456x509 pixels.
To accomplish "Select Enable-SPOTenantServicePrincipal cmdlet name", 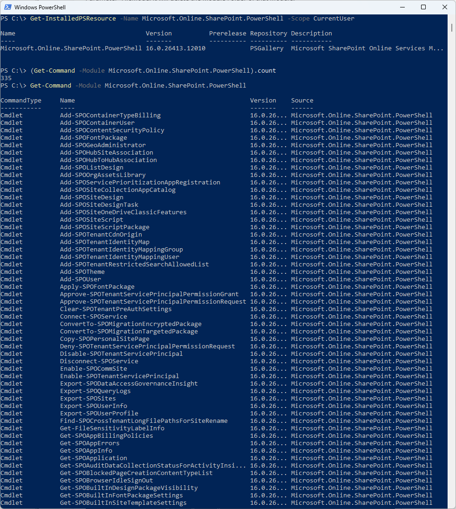I will (120, 376).
